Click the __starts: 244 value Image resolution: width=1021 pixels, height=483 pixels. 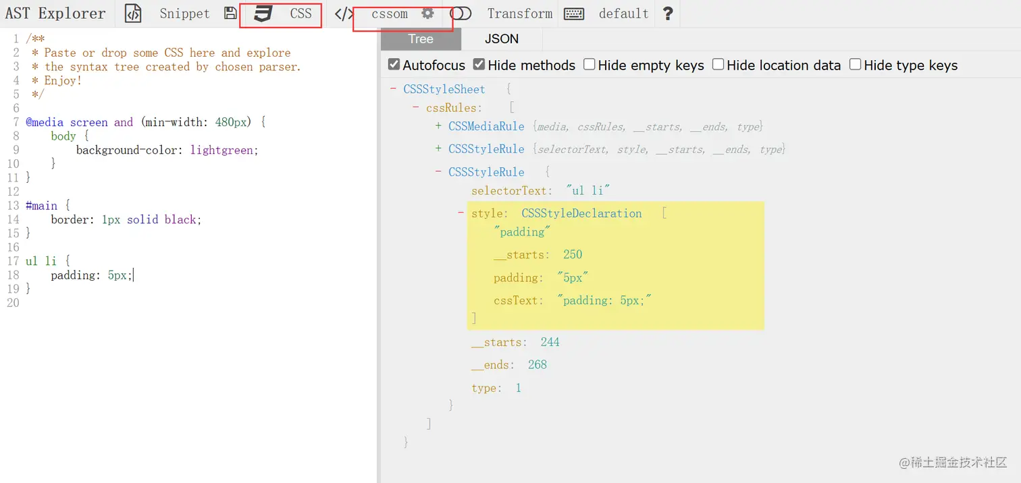(550, 342)
